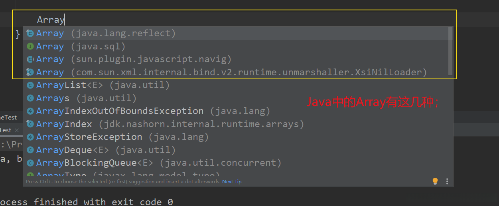
Task: Click the interface icon beside Array (java.sql)
Action: [30, 47]
